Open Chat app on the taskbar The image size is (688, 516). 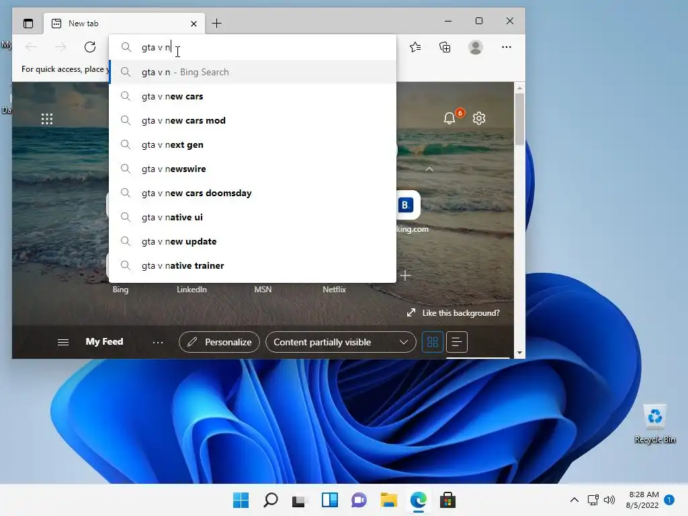(359, 500)
